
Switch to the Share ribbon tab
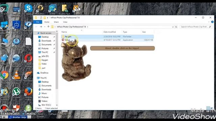tap(56, 22)
